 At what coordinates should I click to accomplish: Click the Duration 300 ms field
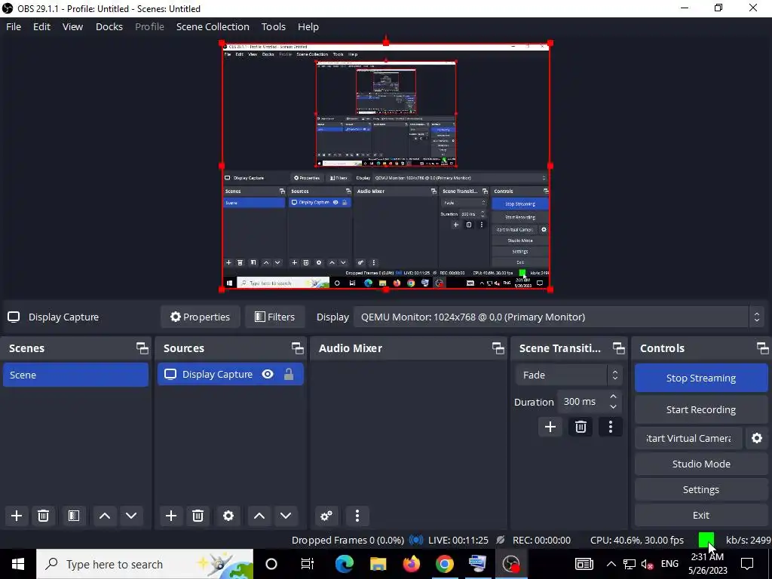coord(581,402)
